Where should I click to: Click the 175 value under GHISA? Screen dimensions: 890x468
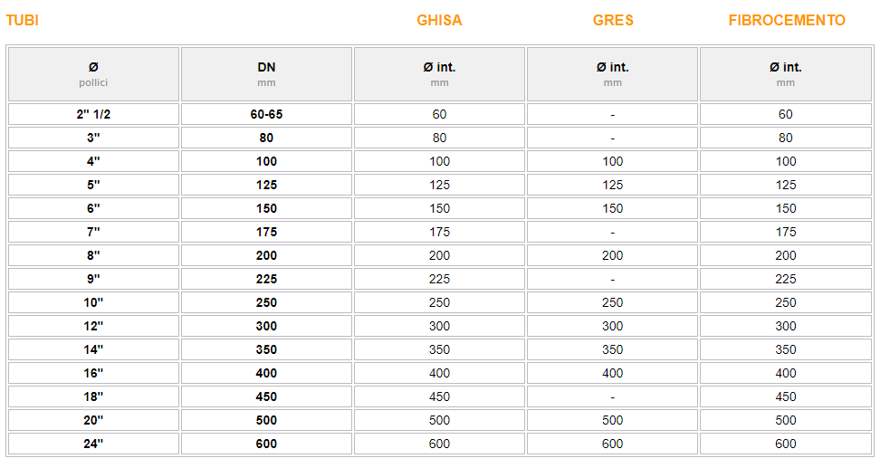pyautogui.click(x=439, y=232)
